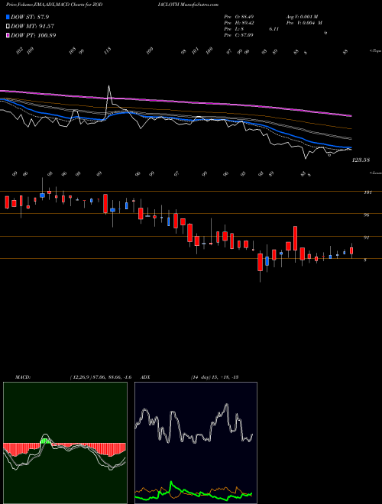Click the magenta DOW PT legend swatch

pyautogui.click(x=8, y=35)
